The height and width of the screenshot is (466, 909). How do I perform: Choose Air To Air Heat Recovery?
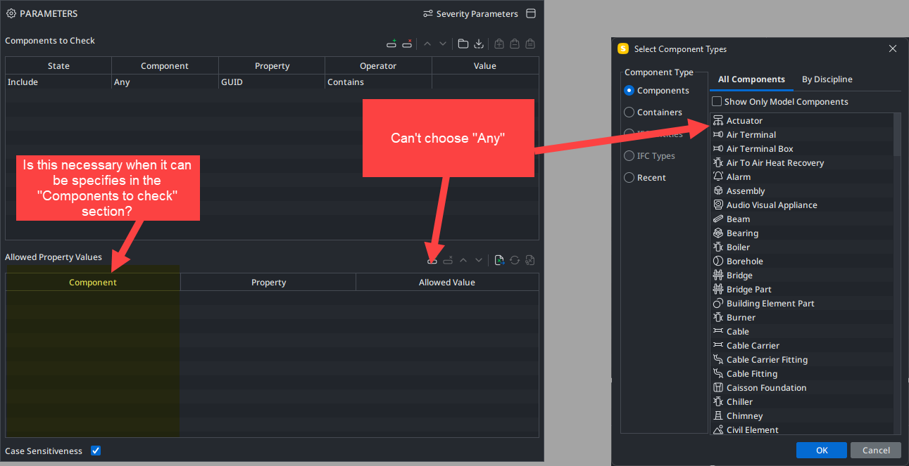[x=802, y=163]
